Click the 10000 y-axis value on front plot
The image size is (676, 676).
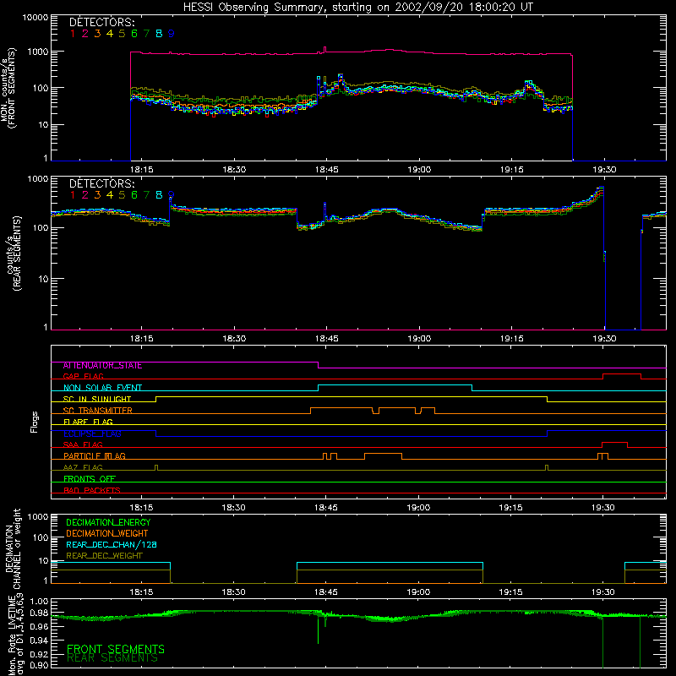click(x=35, y=18)
